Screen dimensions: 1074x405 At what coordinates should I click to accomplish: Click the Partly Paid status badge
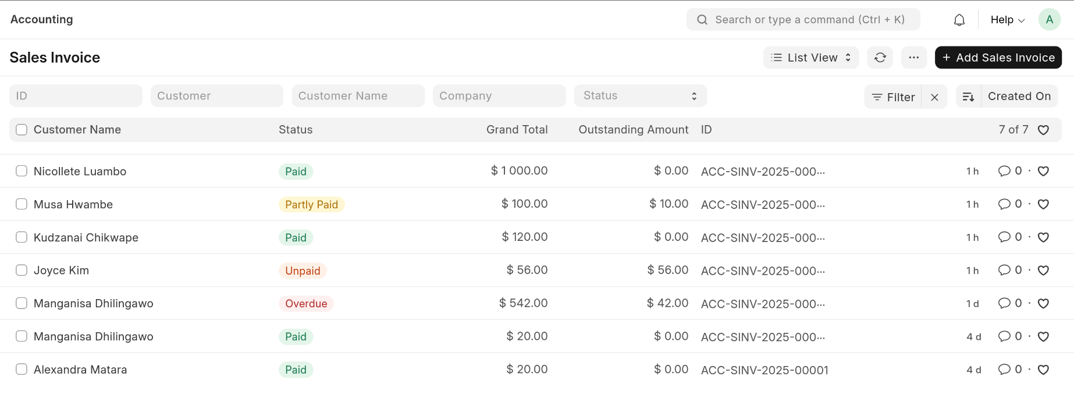pyautogui.click(x=312, y=205)
